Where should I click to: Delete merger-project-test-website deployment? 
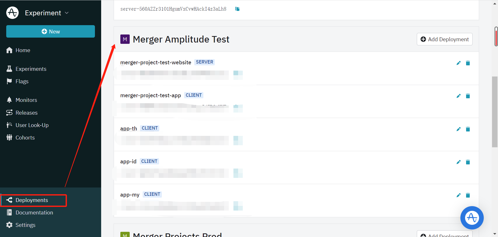pos(468,63)
